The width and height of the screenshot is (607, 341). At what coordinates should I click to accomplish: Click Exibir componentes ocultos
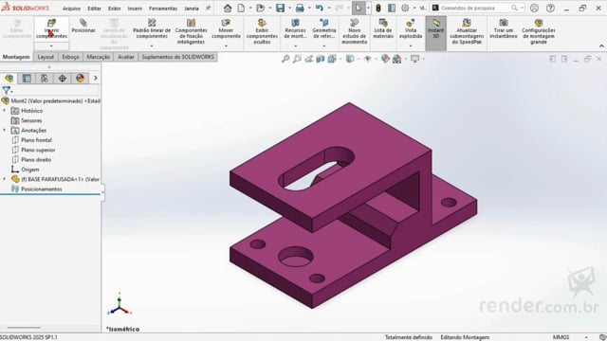[262, 31]
